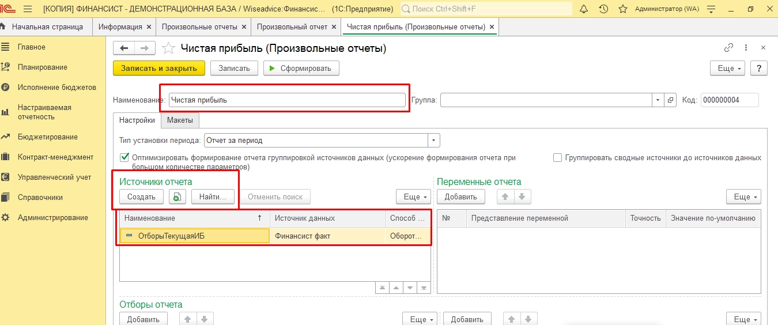Open Еще menu in Переменные отчета
This screenshot has height=325, width=778.
(x=743, y=196)
